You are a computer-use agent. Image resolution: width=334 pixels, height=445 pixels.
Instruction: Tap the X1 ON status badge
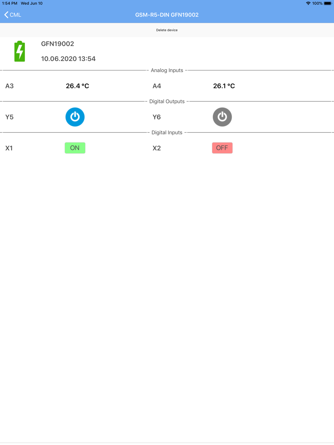pos(75,148)
